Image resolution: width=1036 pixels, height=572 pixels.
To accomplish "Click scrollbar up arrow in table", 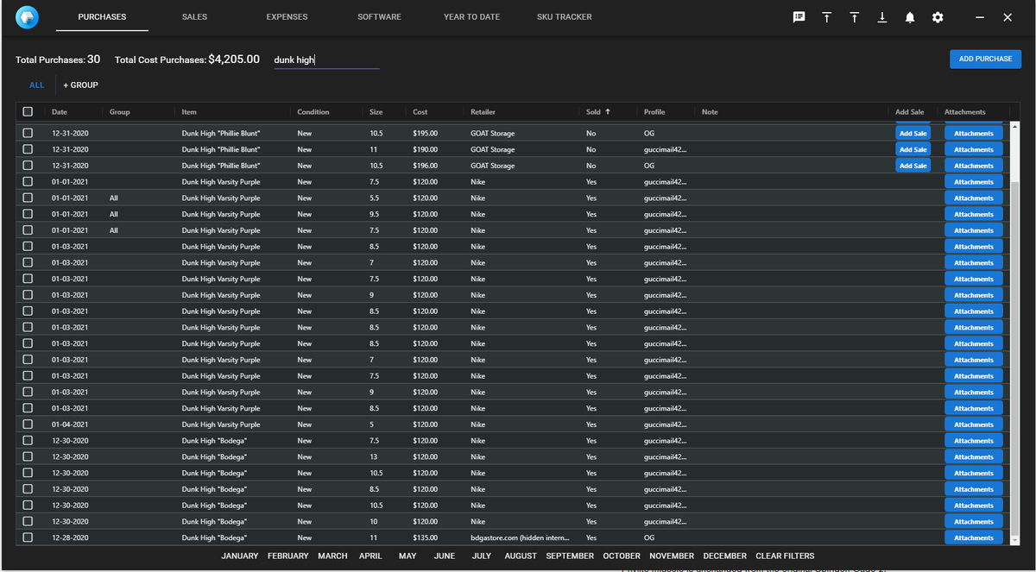I will (x=1014, y=127).
